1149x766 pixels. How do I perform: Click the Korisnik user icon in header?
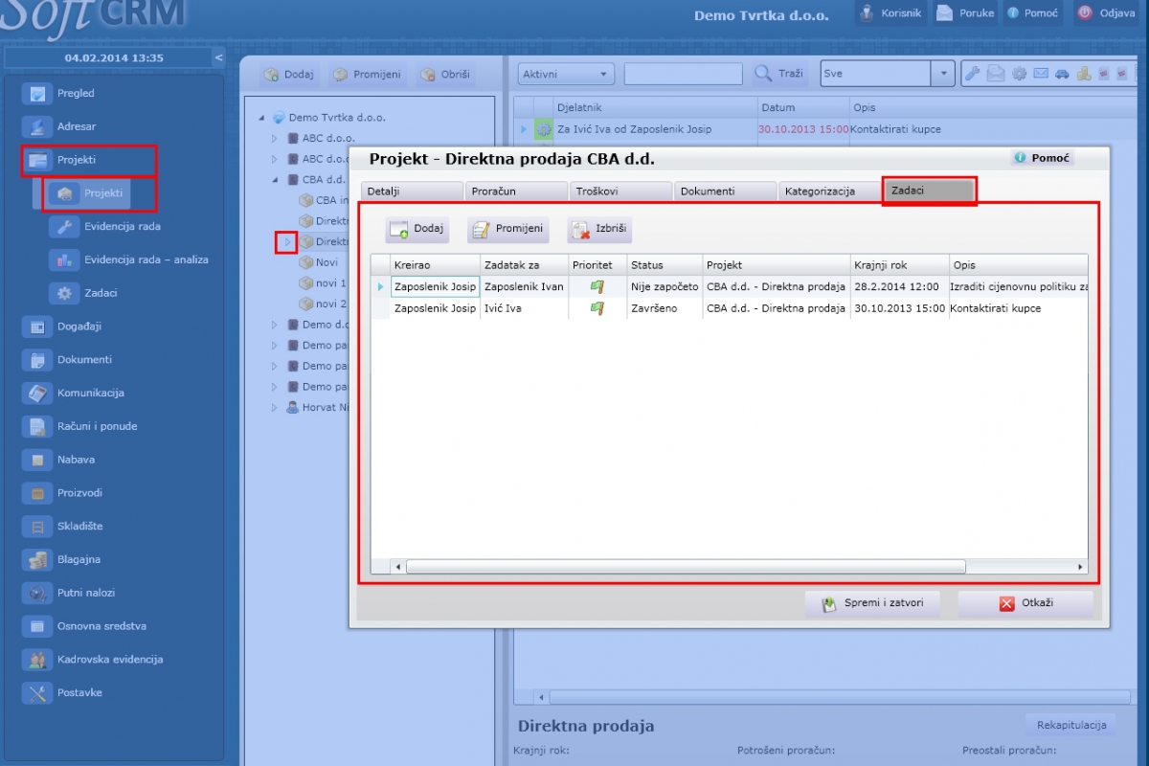tap(867, 13)
